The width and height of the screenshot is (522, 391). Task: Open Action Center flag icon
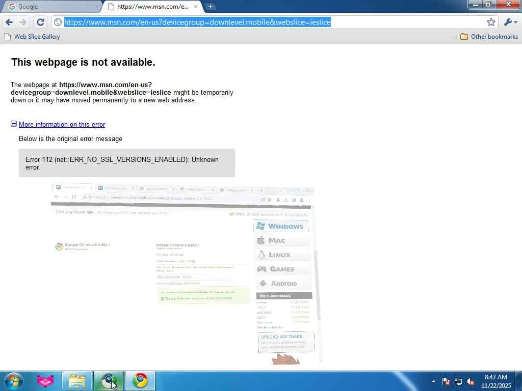[446, 381]
